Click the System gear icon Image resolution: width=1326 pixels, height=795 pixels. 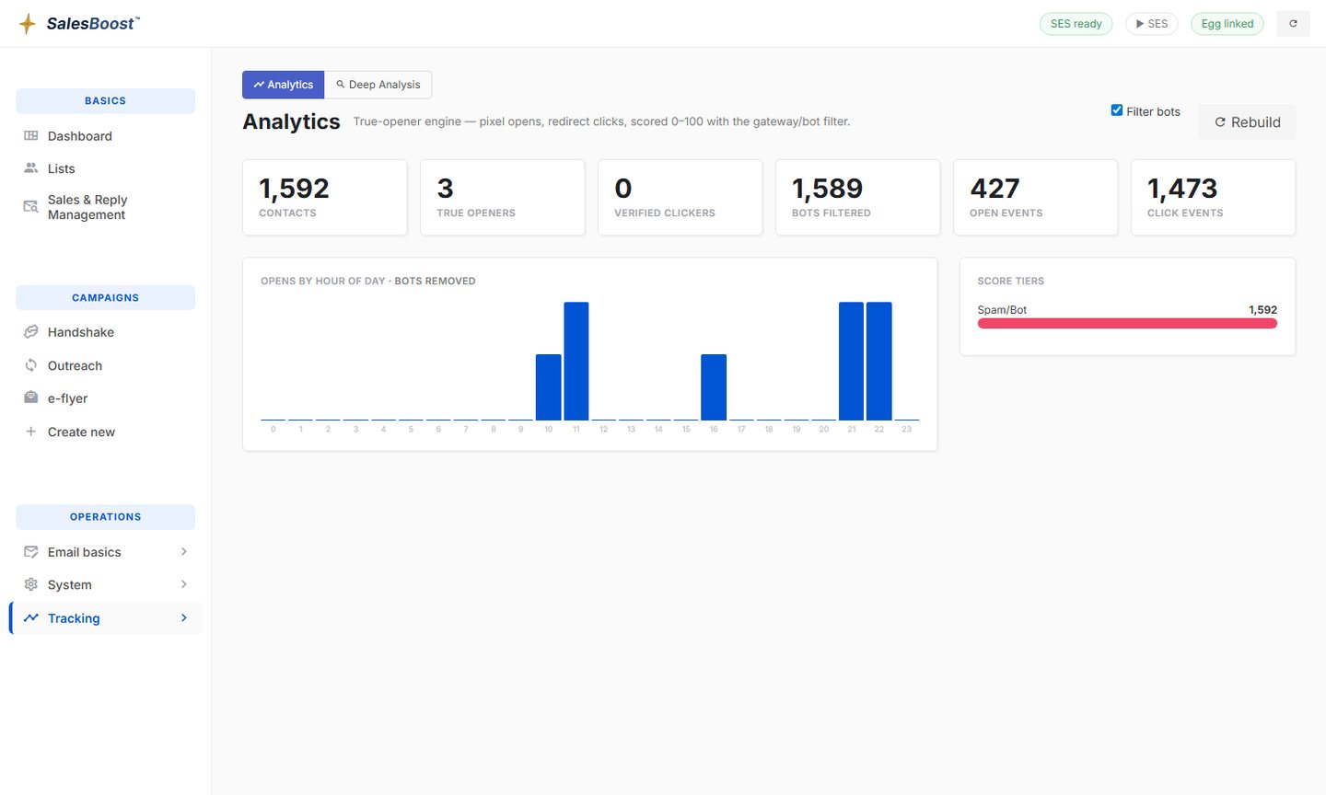(30, 584)
